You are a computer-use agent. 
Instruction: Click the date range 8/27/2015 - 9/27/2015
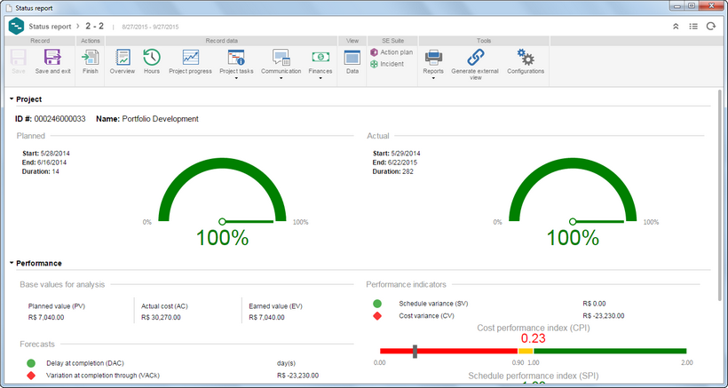150,28
